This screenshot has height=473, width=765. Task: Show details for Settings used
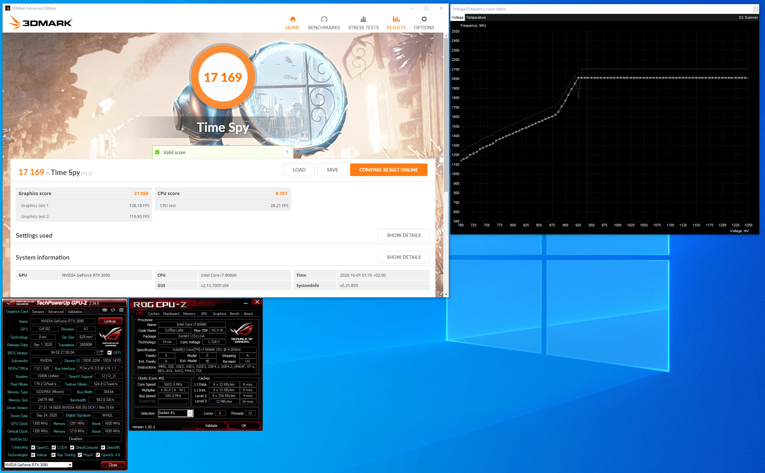(404, 235)
